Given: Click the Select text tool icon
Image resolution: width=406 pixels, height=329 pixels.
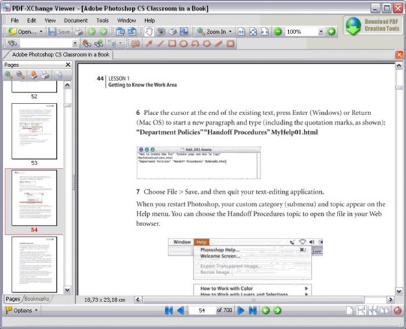Looking at the screenshot, I should coord(172,32).
